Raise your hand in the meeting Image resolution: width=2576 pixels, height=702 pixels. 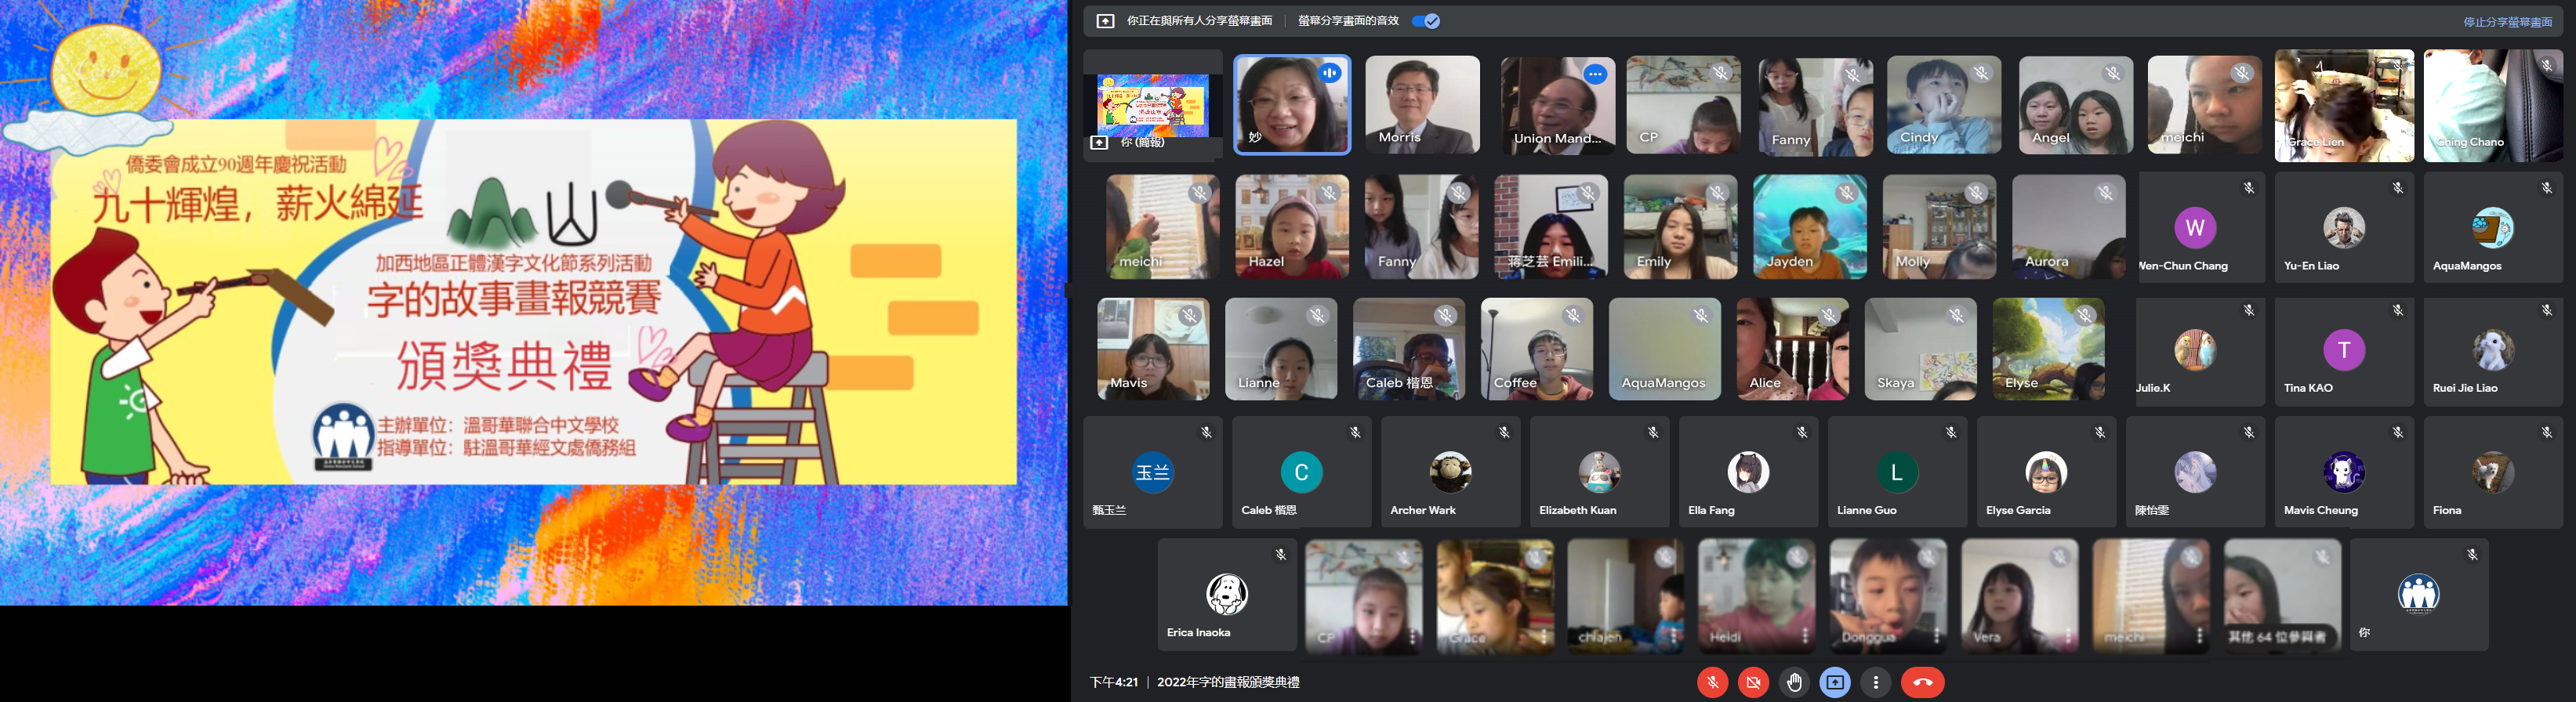(x=1794, y=682)
